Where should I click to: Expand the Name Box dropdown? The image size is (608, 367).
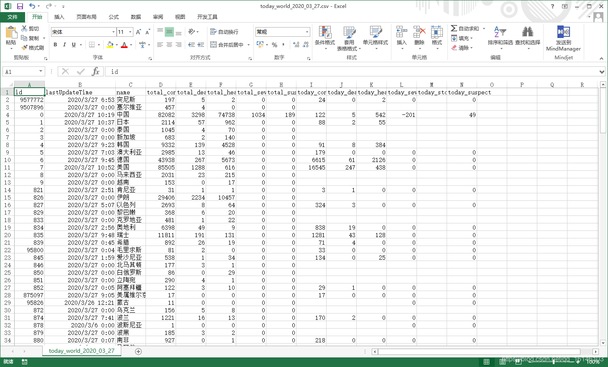(x=41, y=71)
